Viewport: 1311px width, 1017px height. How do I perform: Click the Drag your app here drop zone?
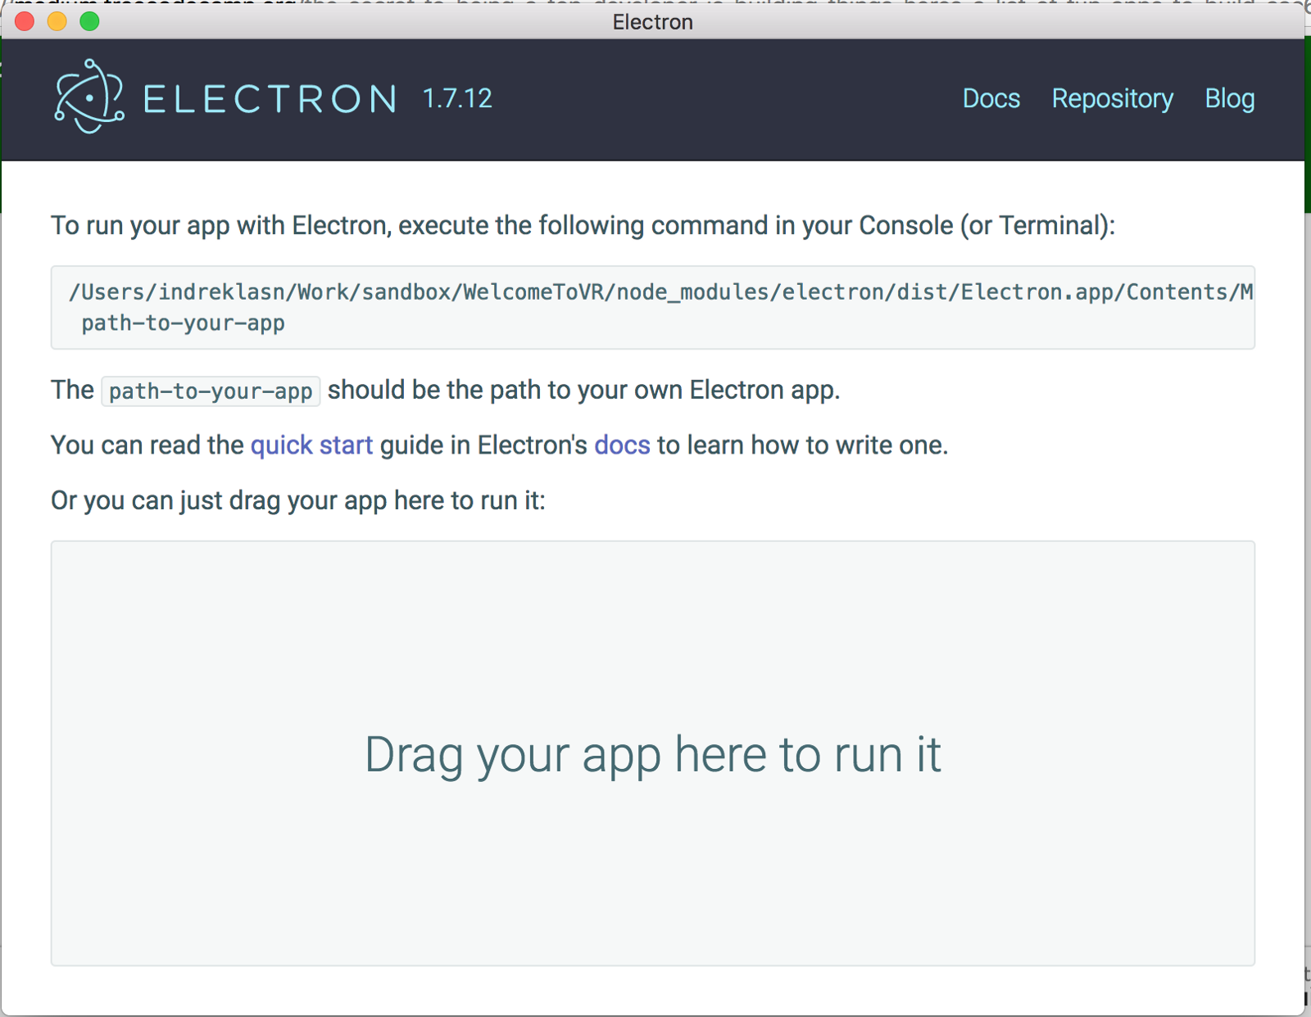[653, 753]
